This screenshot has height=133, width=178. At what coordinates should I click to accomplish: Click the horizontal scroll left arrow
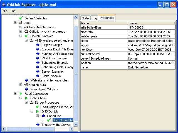(x=4, y=129)
